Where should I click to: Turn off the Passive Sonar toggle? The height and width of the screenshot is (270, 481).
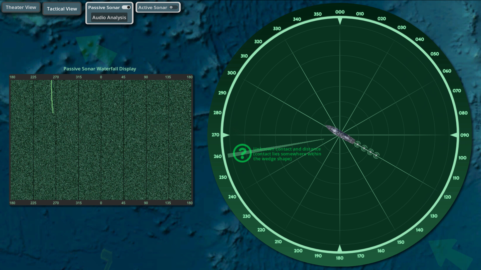[126, 7]
